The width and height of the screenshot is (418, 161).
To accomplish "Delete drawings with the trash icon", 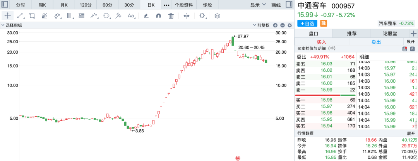I will tap(171, 16).
